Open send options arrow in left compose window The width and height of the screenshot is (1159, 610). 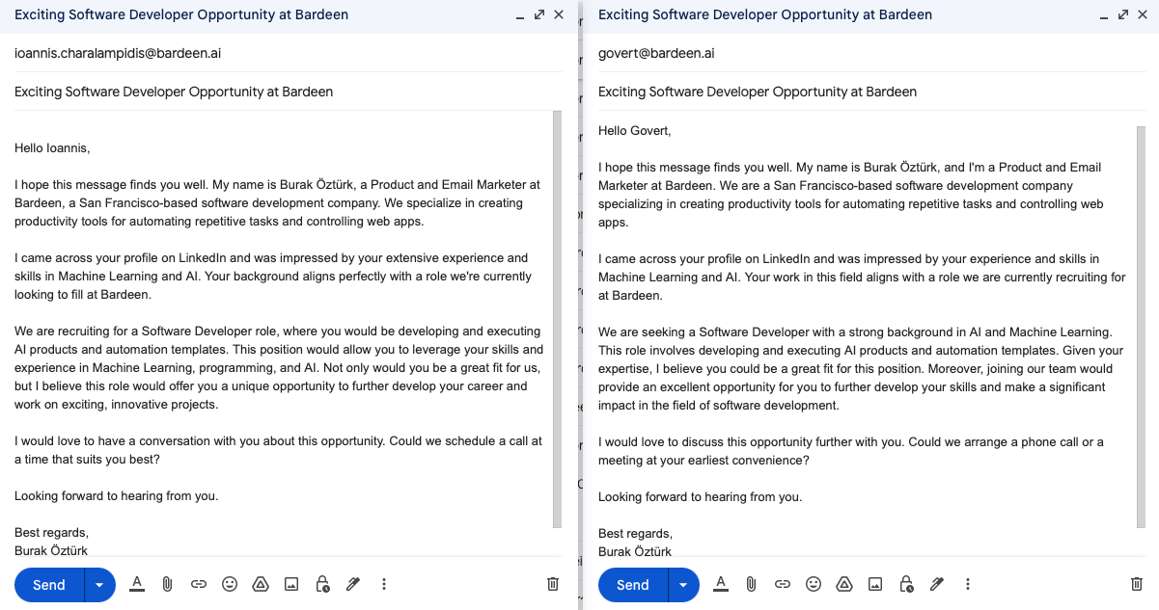pyautogui.click(x=99, y=585)
